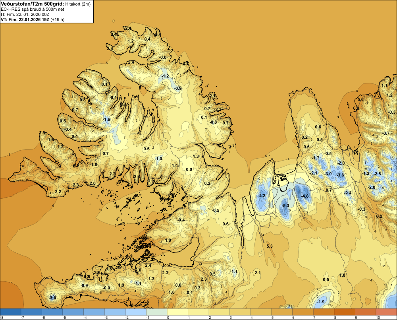Select the -1.6 temperature label
397x320 pixels.
click(x=106, y=119)
